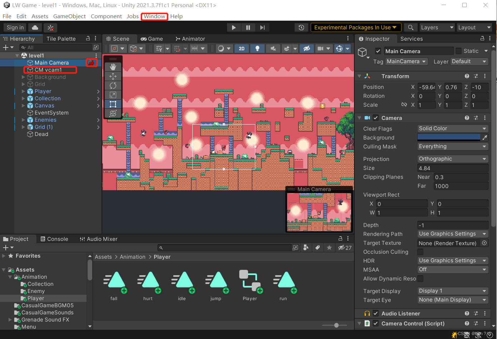Screen dimensions: 497x339
Task: Toggle 2D scene view mode
Action: (242, 49)
